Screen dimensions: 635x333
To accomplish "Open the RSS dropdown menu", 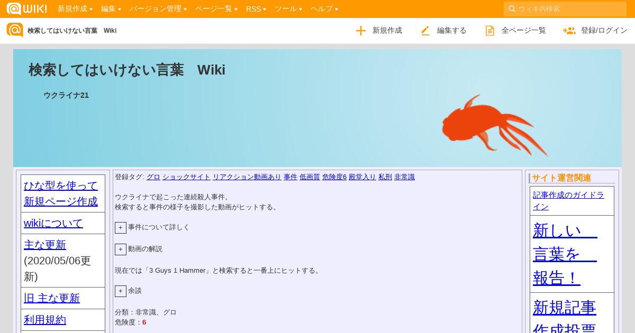I will pos(256,9).
